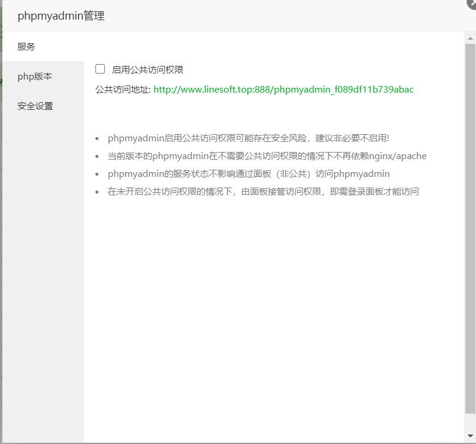Click the 公共访问地址 label
This screenshot has height=444, width=476.
click(x=123, y=90)
